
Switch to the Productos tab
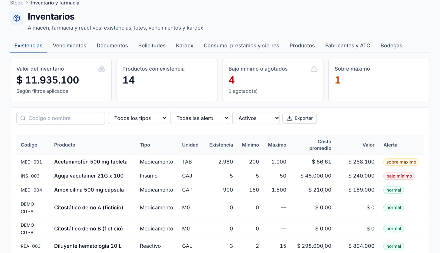click(302, 46)
